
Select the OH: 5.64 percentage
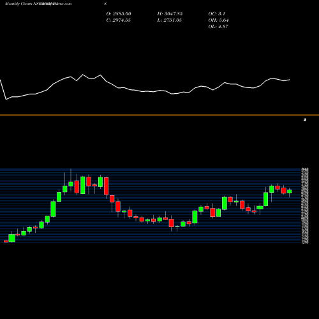(218, 20)
